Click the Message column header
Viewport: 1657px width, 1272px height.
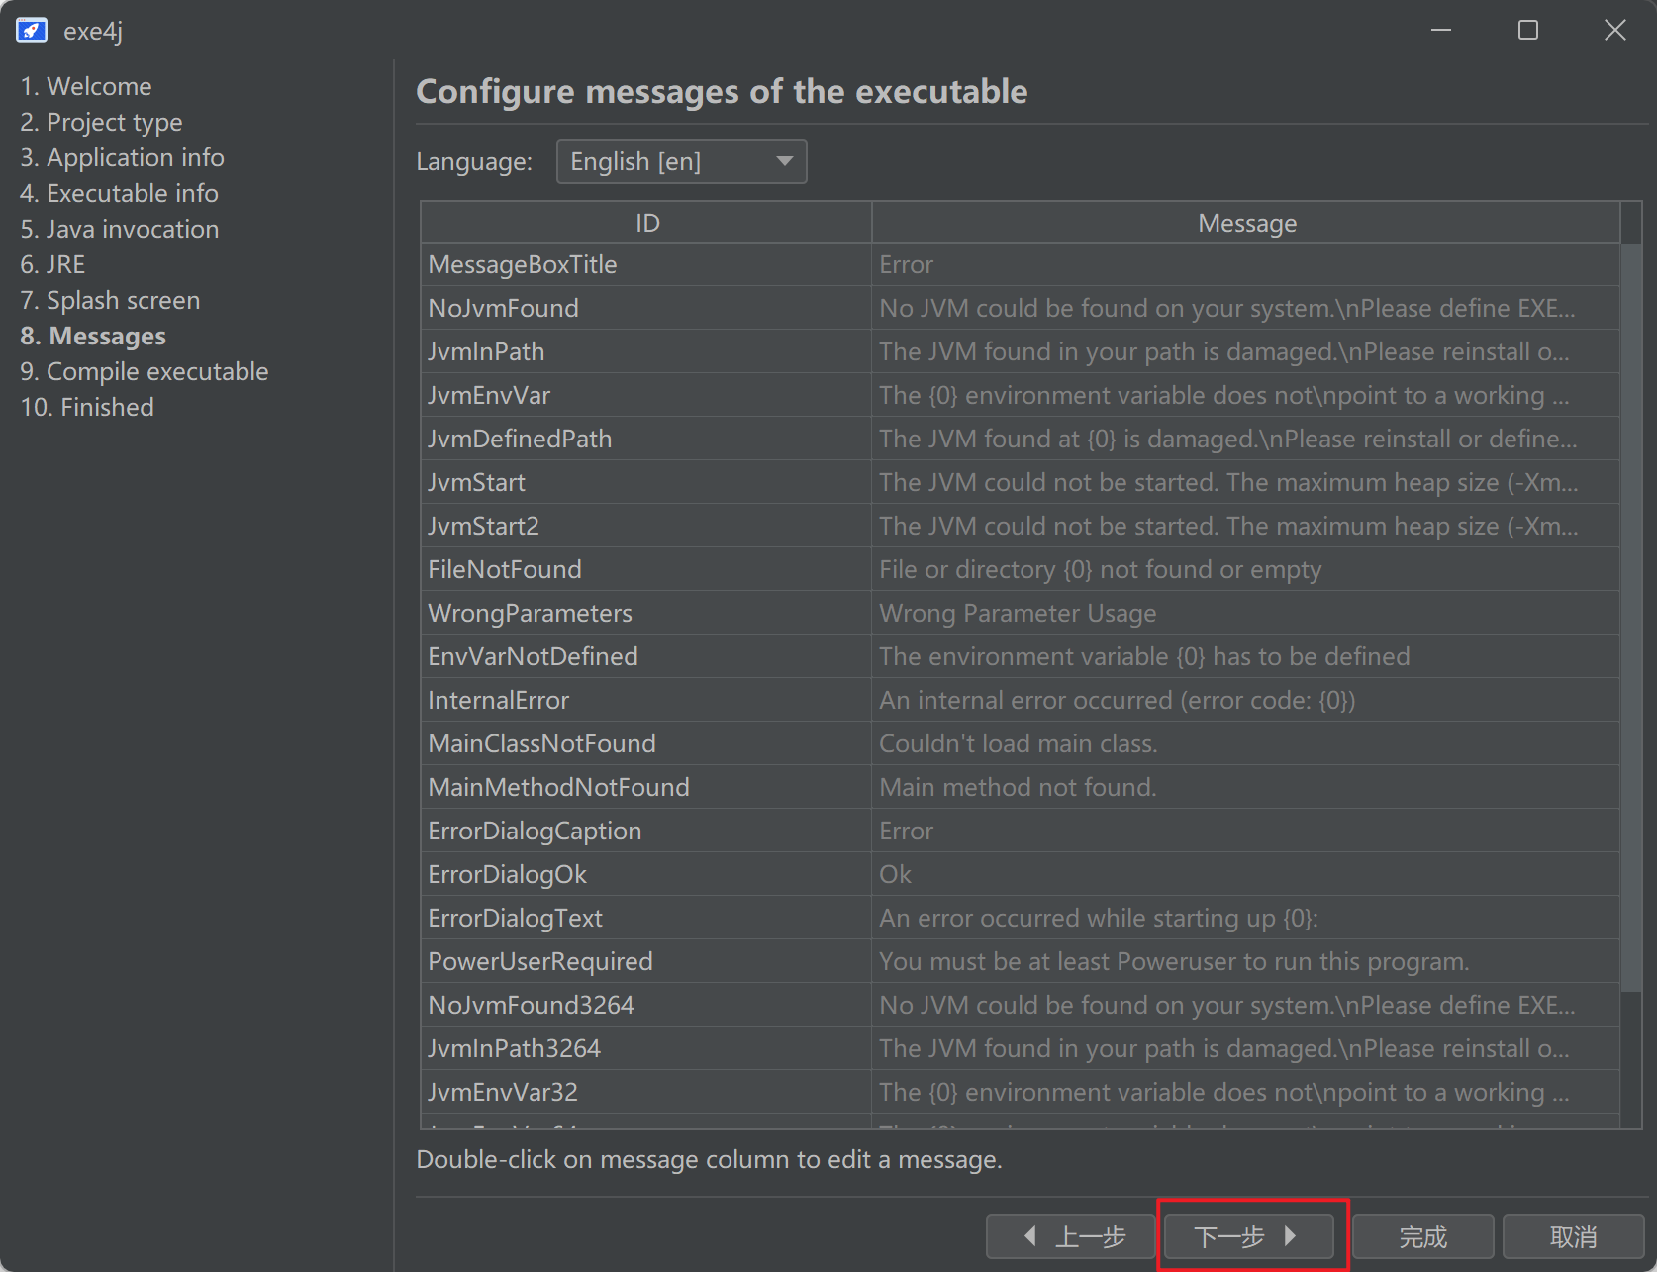point(1246,223)
